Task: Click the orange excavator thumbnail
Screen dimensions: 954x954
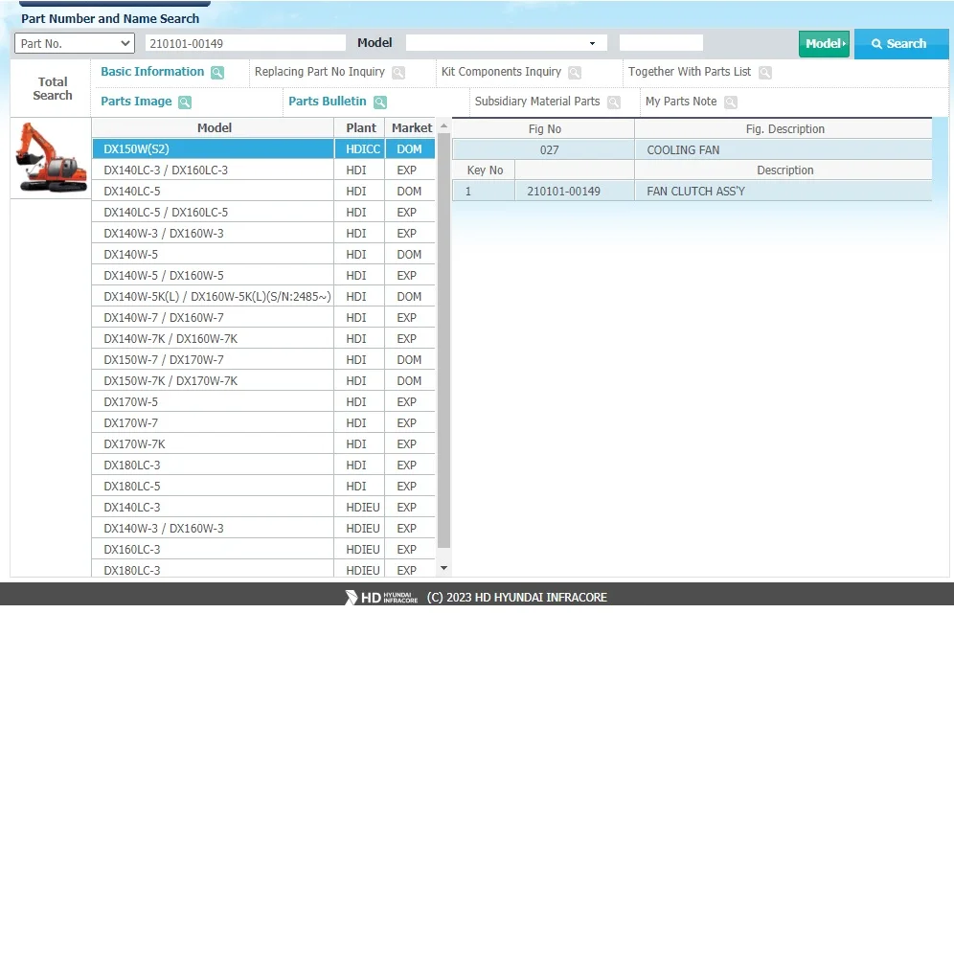Action: 51,158
